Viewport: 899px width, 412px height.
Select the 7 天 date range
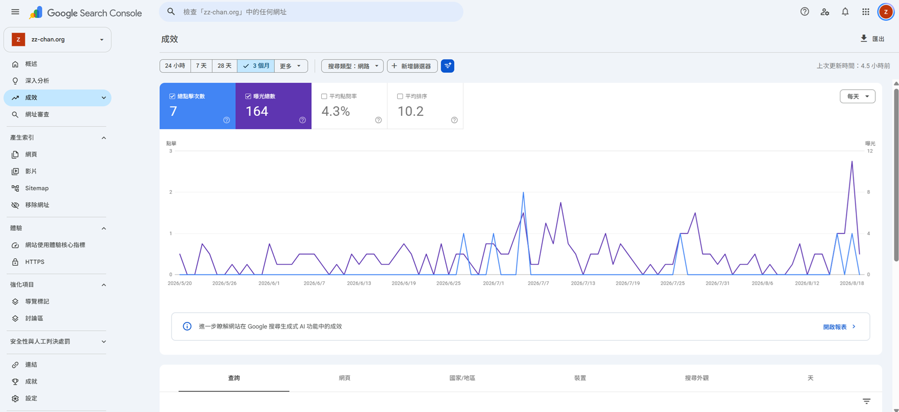(x=202, y=66)
